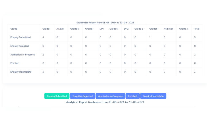Show the Admission In-Progress chart button

pos(110,96)
